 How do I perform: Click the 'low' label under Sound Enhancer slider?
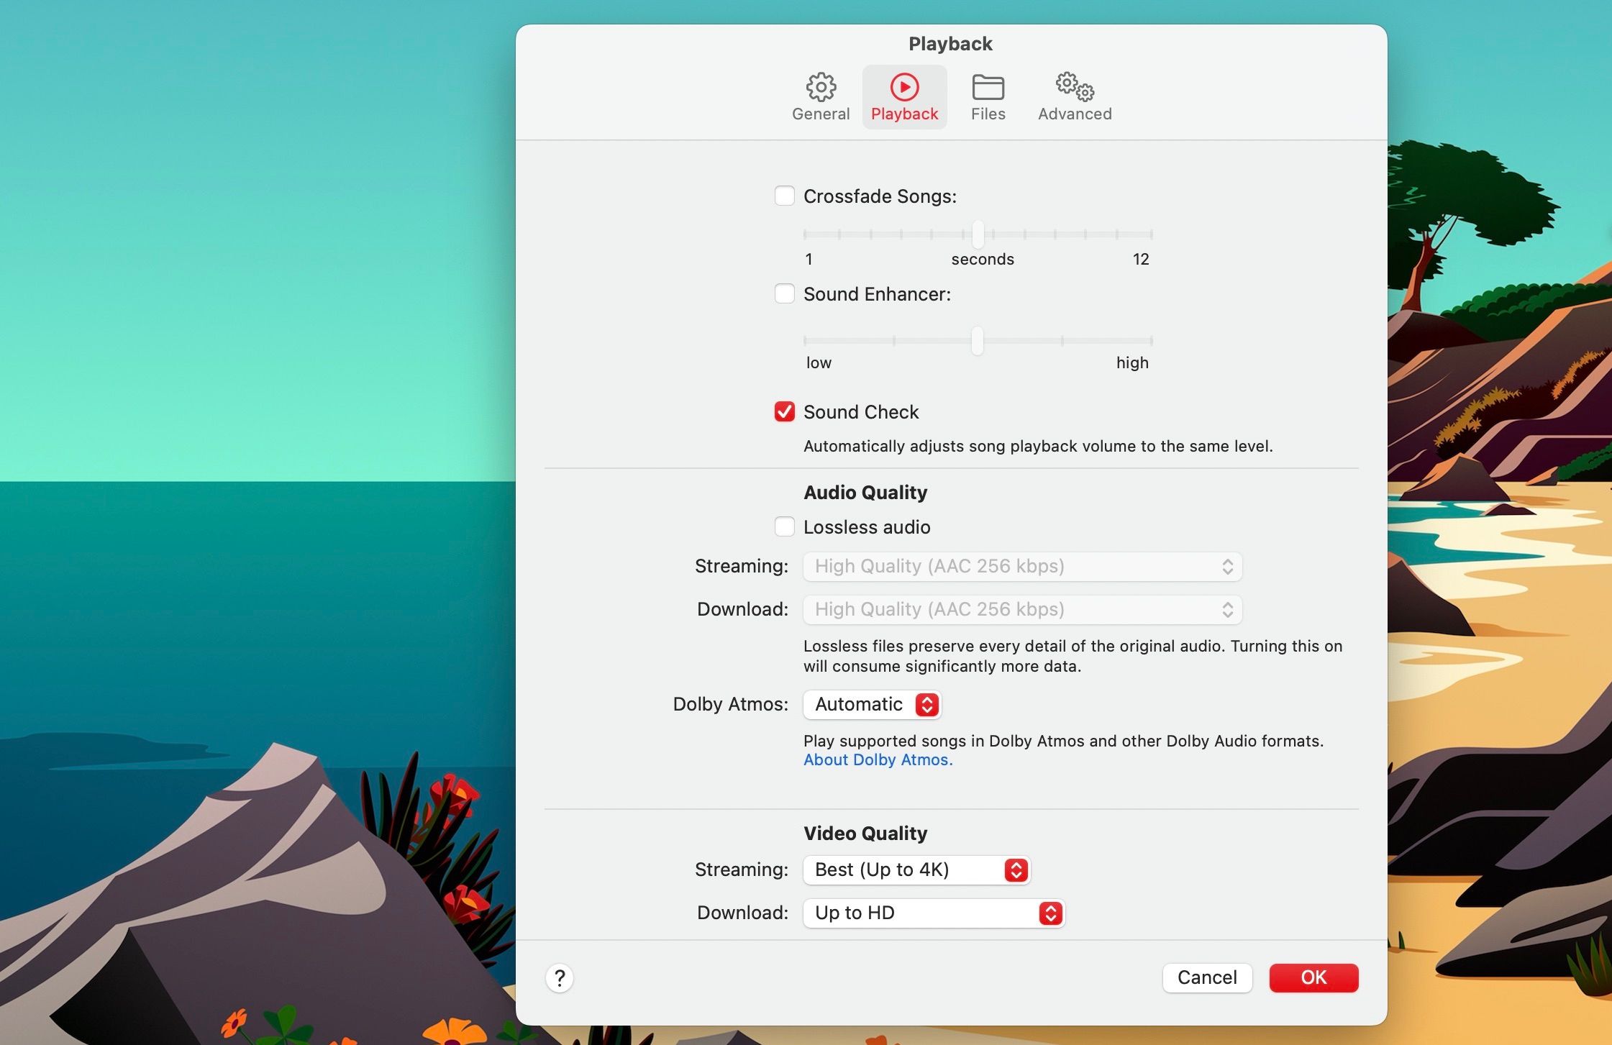819,362
